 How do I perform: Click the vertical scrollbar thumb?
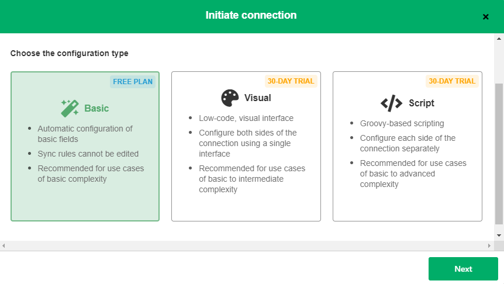[499, 152]
